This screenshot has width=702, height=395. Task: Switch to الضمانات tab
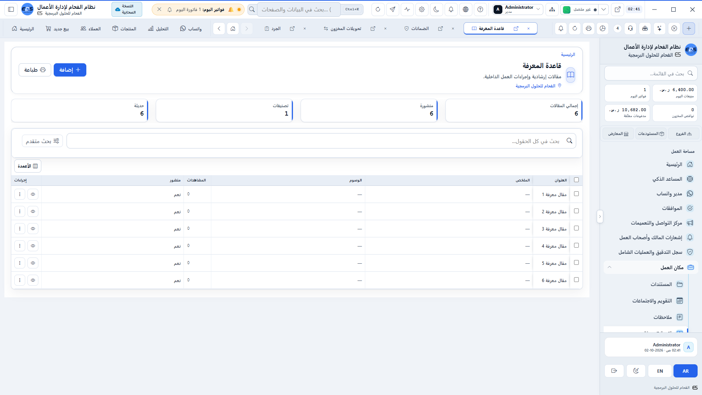click(x=416, y=29)
